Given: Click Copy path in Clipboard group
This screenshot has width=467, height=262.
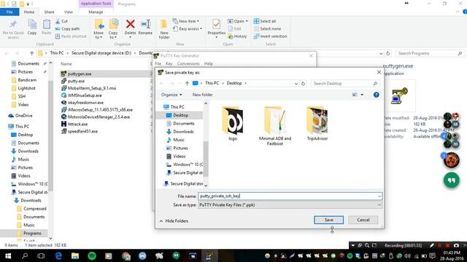Looking at the screenshot, I should 67,29.
